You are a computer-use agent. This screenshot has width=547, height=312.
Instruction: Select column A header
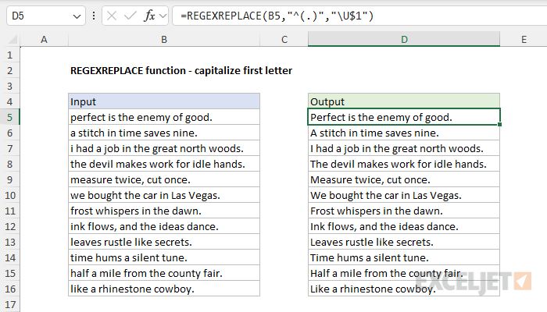click(x=42, y=39)
